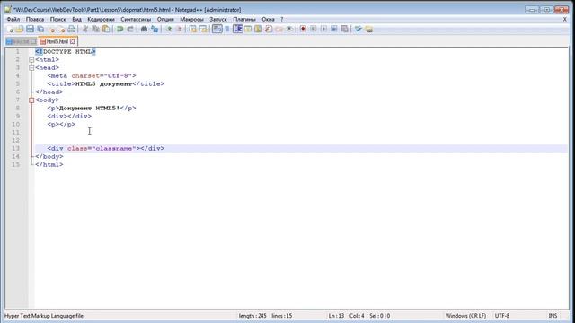The image size is (575, 323).
Task: Switch to the html5.html tab
Action: 57,41
